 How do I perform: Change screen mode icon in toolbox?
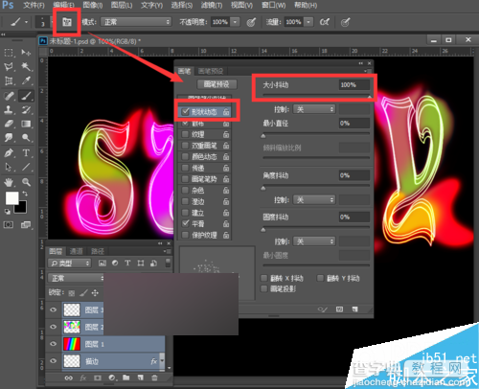pyautogui.click(x=26, y=225)
